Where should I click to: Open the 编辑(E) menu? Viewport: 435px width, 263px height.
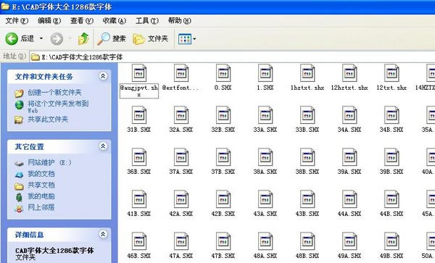[49, 21]
